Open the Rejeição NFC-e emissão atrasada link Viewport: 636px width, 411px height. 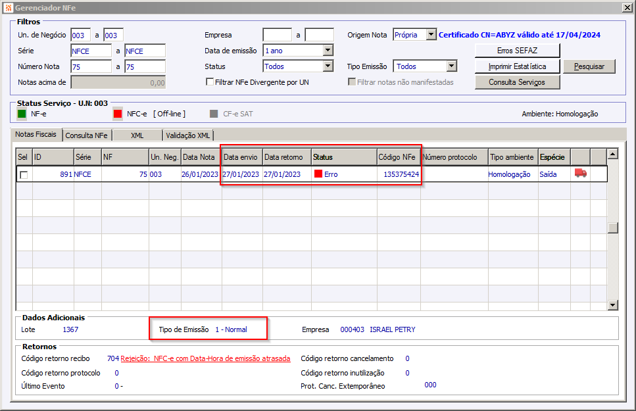point(205,358)
